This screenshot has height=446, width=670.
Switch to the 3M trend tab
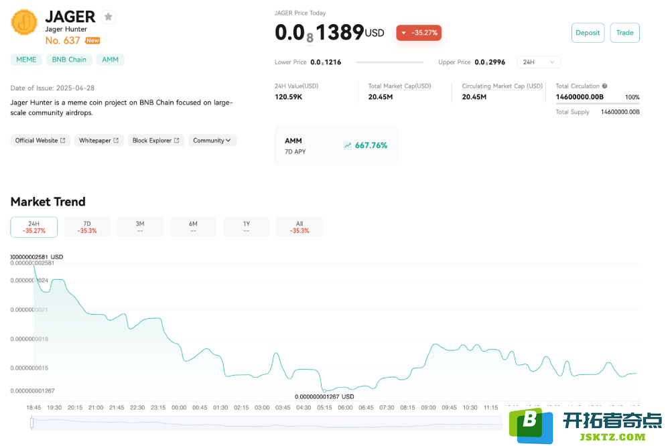pyautogui.click(x=140, y=227)
